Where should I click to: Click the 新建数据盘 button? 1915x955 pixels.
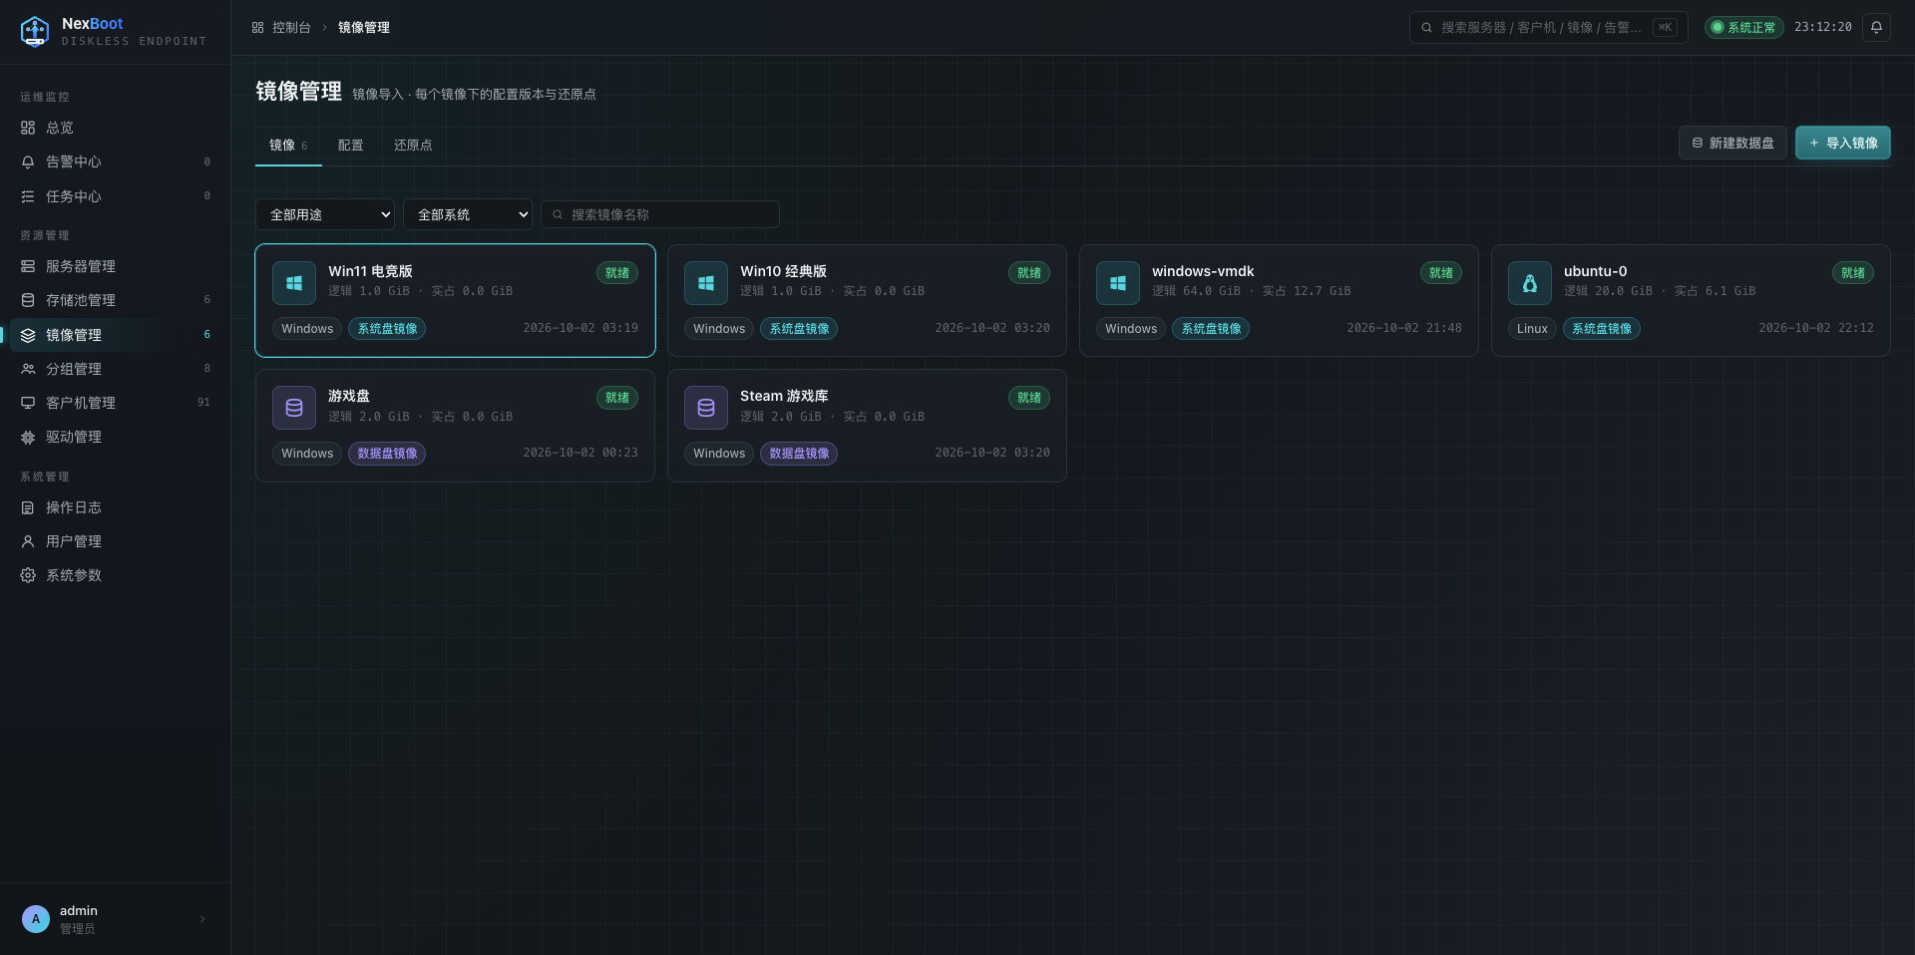coord(1732,143)
